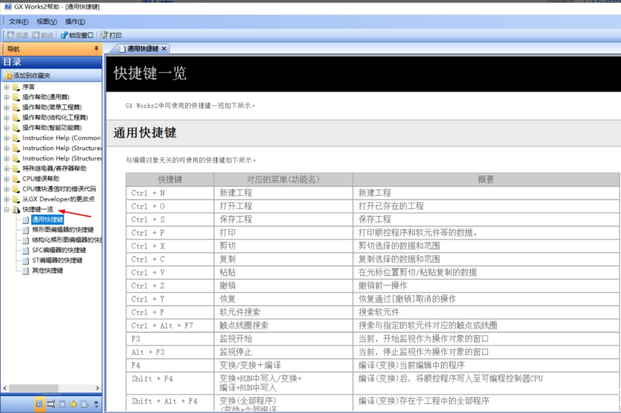Click the tree horizontal scrollbar left arrow
This screenshot has width=621, height=413.
point(5,388)
